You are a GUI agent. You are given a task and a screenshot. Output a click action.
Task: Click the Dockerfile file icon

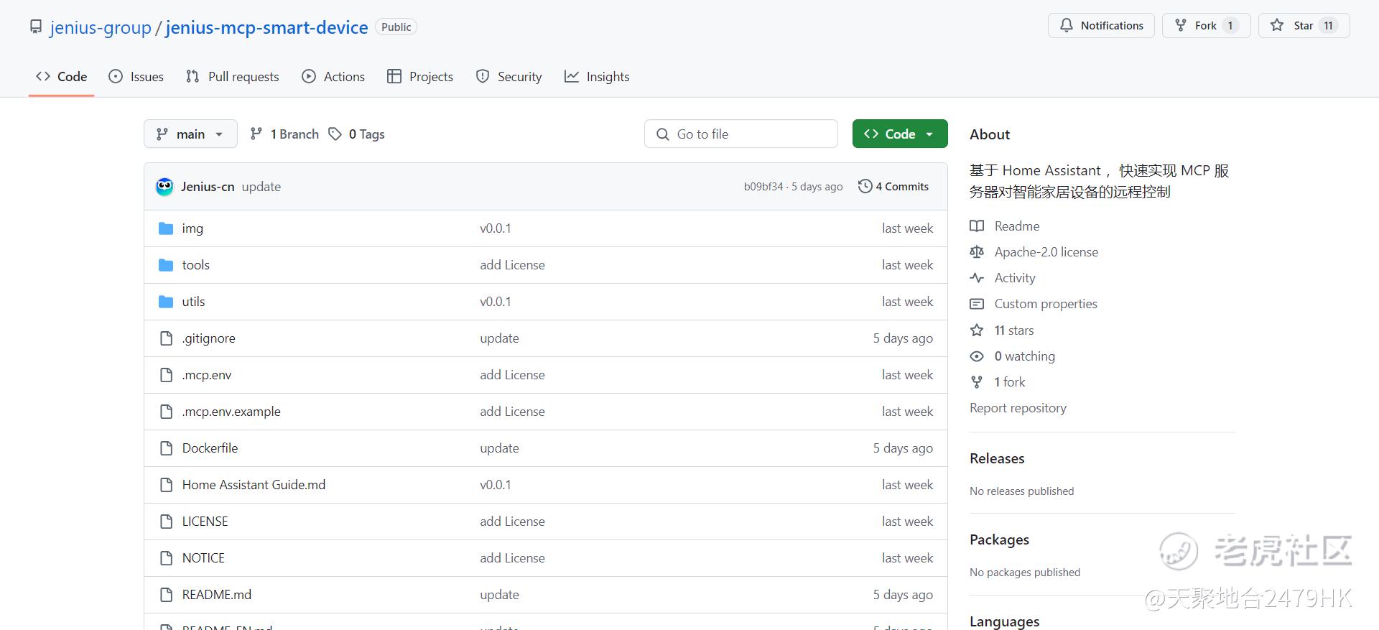pyautogui.click(x=166, y=448)
